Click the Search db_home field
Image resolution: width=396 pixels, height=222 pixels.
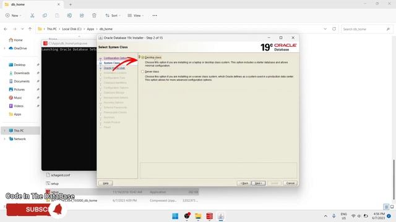pos(366,29)
